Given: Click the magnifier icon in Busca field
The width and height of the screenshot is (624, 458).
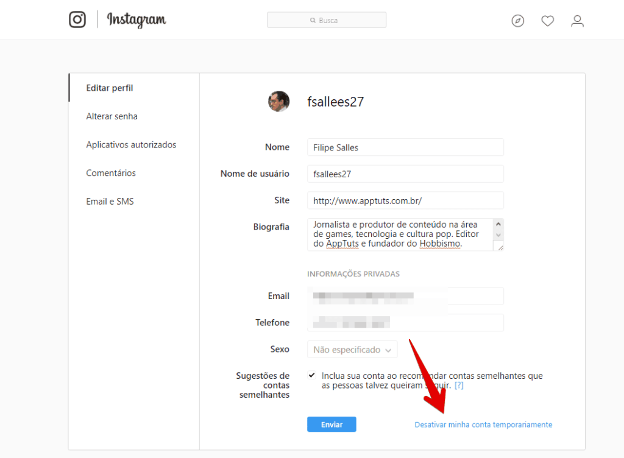Looking at the screenshot, I should click(x=313, y=20).
